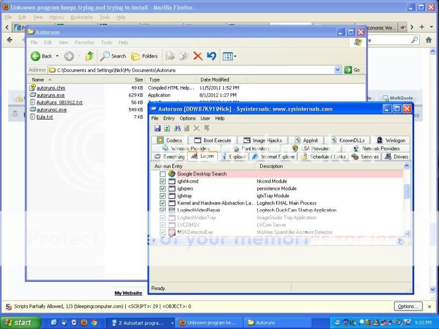Viewport: 439px width, 329px height.
Task: Click the NoScript Options button
Action: (x=408, y=307)
